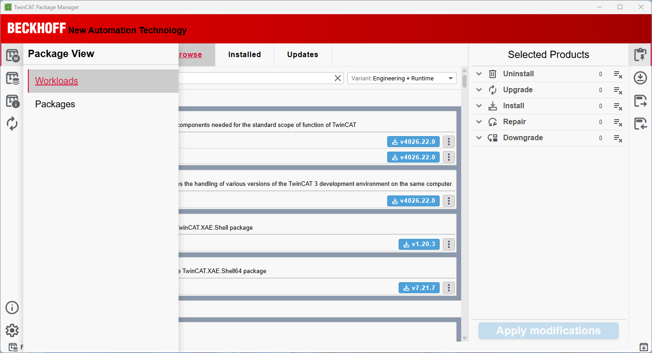Image resolution: width=652 pixels, height=353 pixels.
Task: Install version v1.20.3
Action: pyautogui.click(x=419, y=244)
